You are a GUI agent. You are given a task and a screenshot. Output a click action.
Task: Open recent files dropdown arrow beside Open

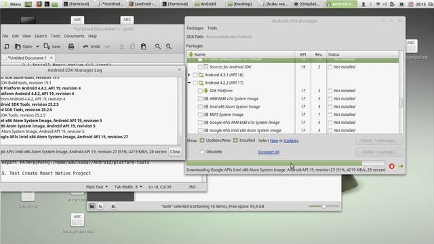pyautogui.click(x=37, y=47)
